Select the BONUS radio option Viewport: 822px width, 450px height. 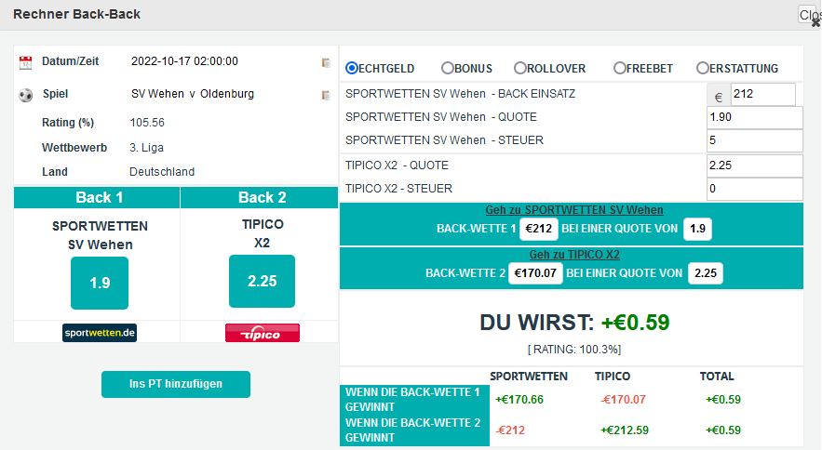(x=447, y=68)
